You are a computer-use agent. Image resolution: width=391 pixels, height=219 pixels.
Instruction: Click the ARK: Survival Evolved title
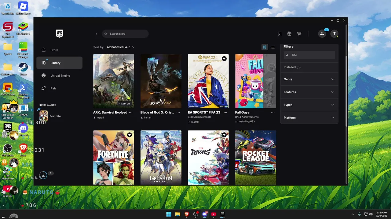(110, 113)
